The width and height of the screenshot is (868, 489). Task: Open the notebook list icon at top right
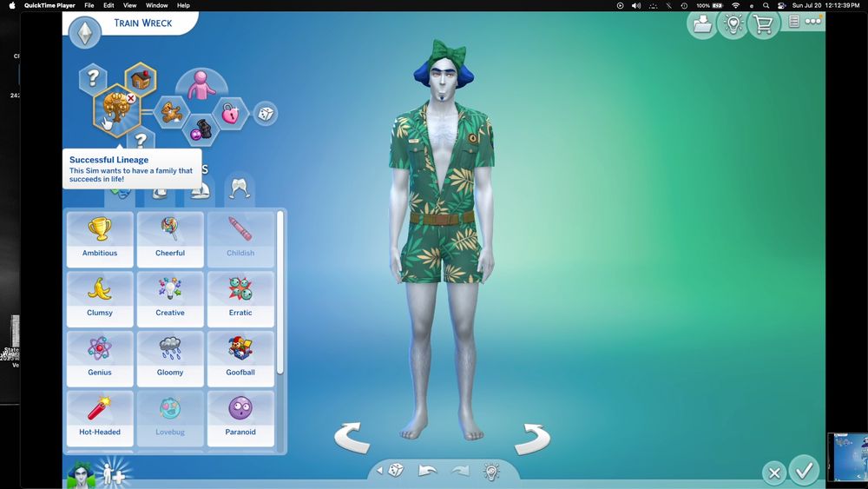[794, 22]
